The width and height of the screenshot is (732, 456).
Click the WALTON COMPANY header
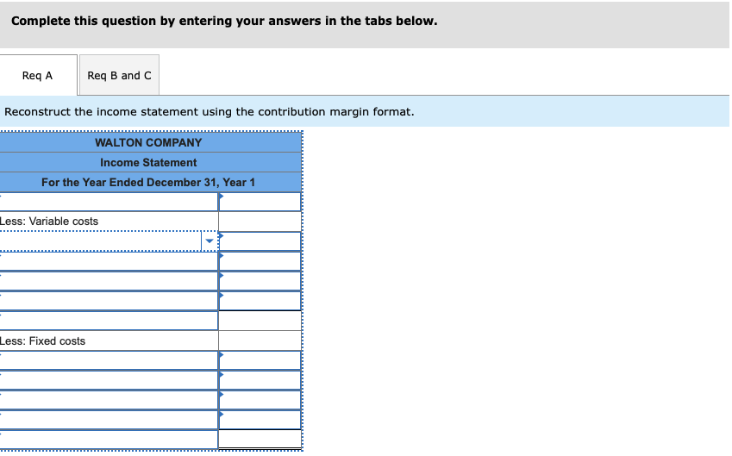(148, 142)
